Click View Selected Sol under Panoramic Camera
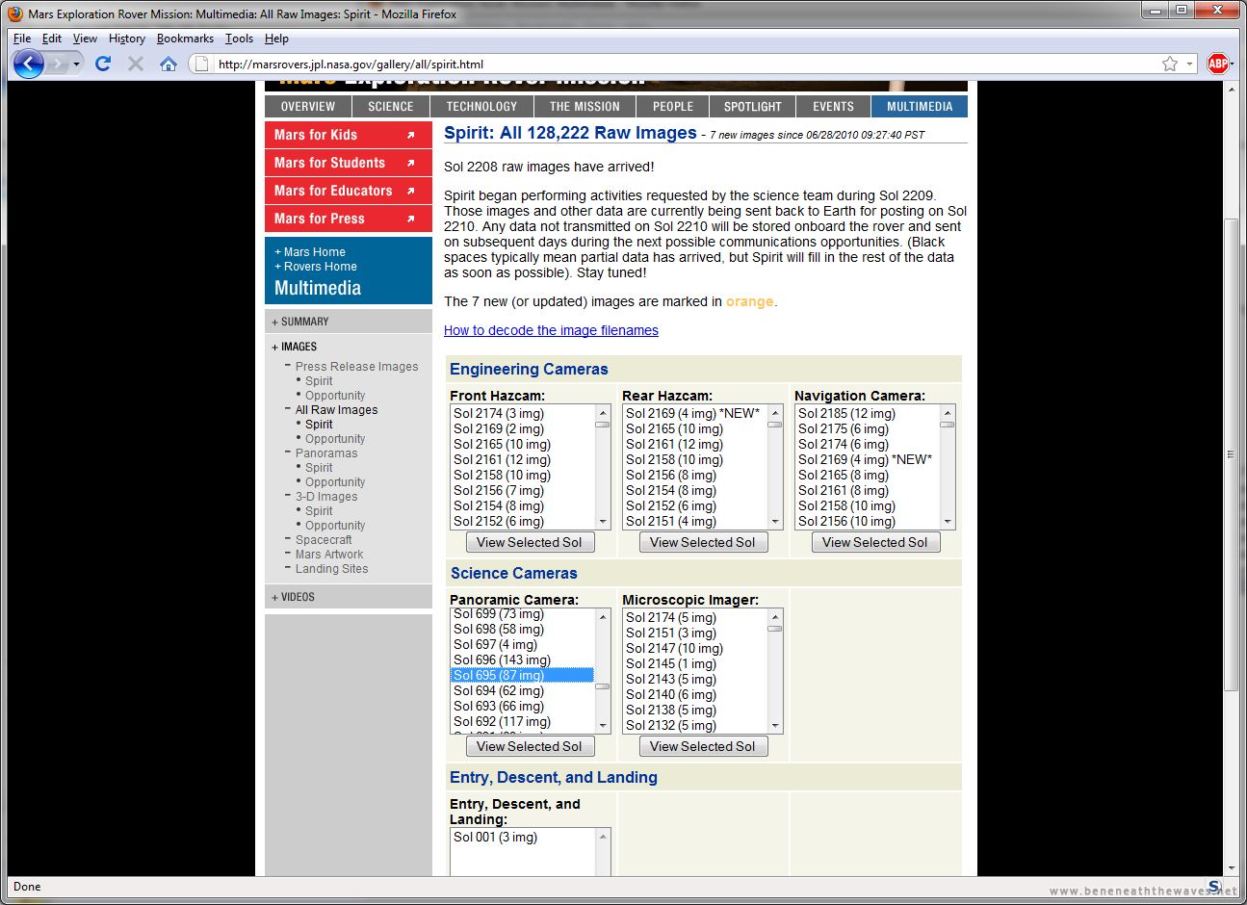The width and height of the screenshot is (1247, 905). pos(530,746)
